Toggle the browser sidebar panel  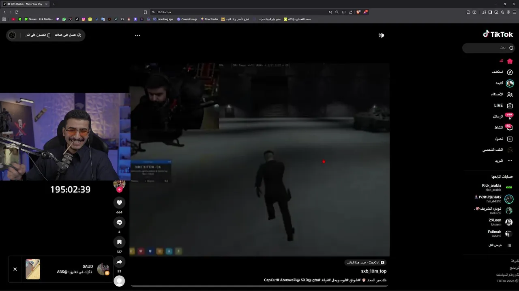[490, 12]
